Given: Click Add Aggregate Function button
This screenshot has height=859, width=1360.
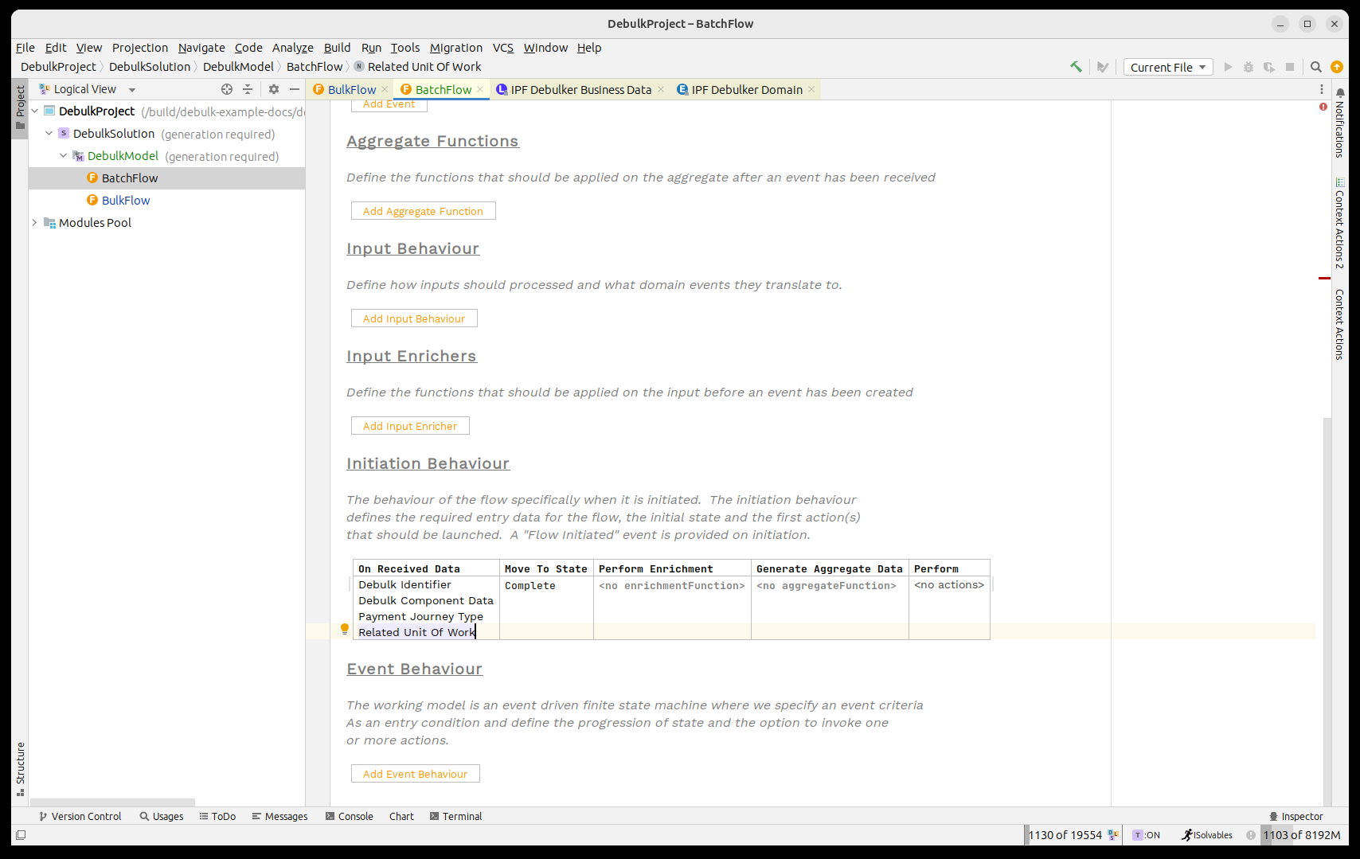Looking at the screenshot, I should (x=423, y=211).
